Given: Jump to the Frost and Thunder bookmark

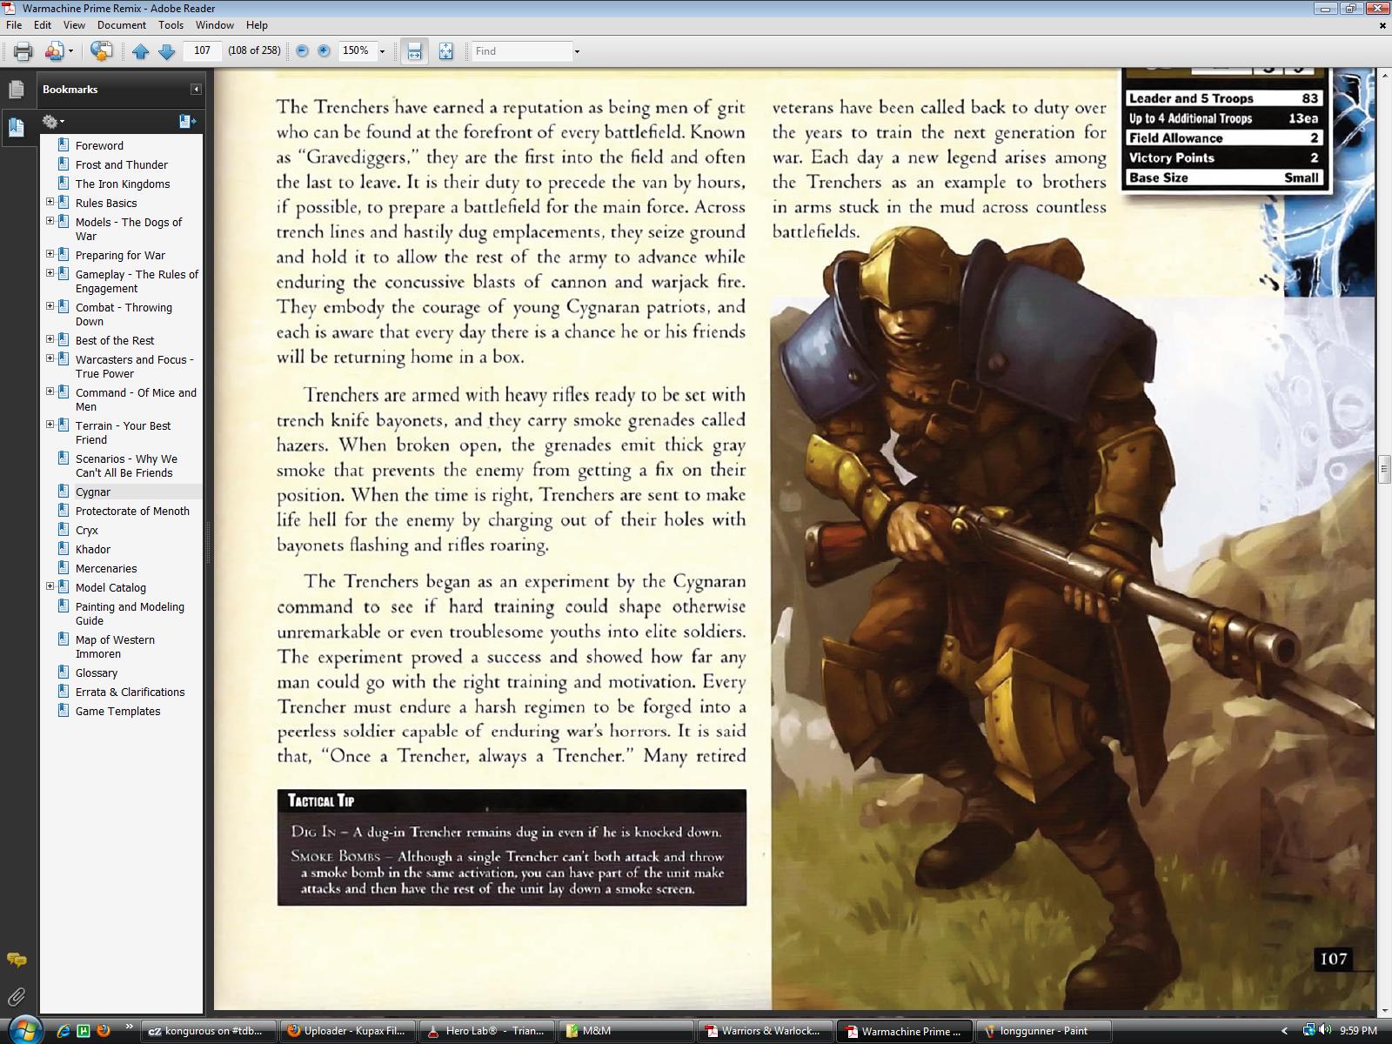Looking at the screenshot, I should (122, 165).
